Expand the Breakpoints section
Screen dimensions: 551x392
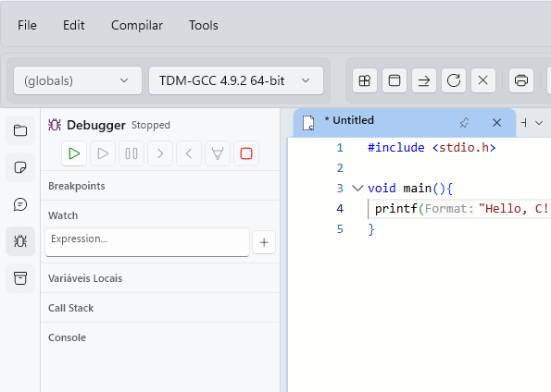tap(160, 186)
